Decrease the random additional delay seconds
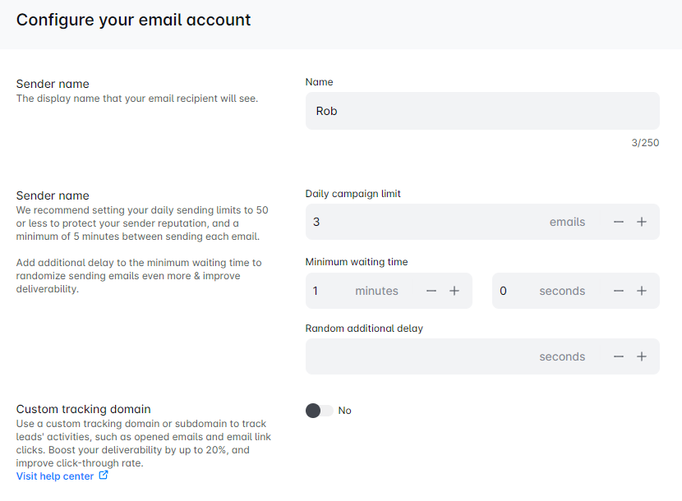The height and width of the screenshot is (501, 682). [619, 356]
